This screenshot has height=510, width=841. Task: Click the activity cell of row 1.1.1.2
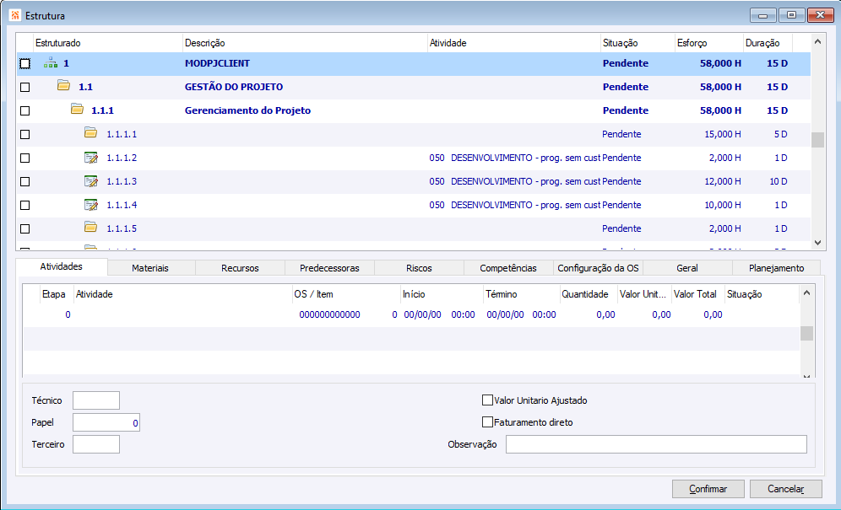pos(514,158)
